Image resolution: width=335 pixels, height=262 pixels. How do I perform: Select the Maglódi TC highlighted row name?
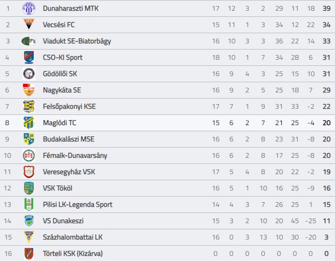click(x=59, y=123)
